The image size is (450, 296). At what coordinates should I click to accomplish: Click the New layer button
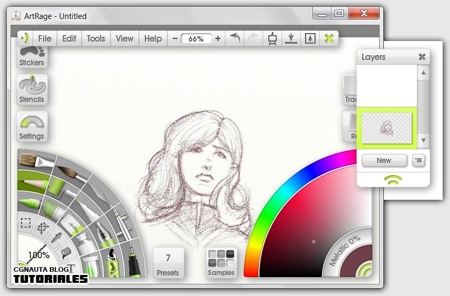coord(384,160)
